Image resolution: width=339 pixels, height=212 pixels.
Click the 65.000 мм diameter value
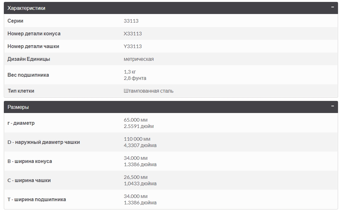click(136, 120)
